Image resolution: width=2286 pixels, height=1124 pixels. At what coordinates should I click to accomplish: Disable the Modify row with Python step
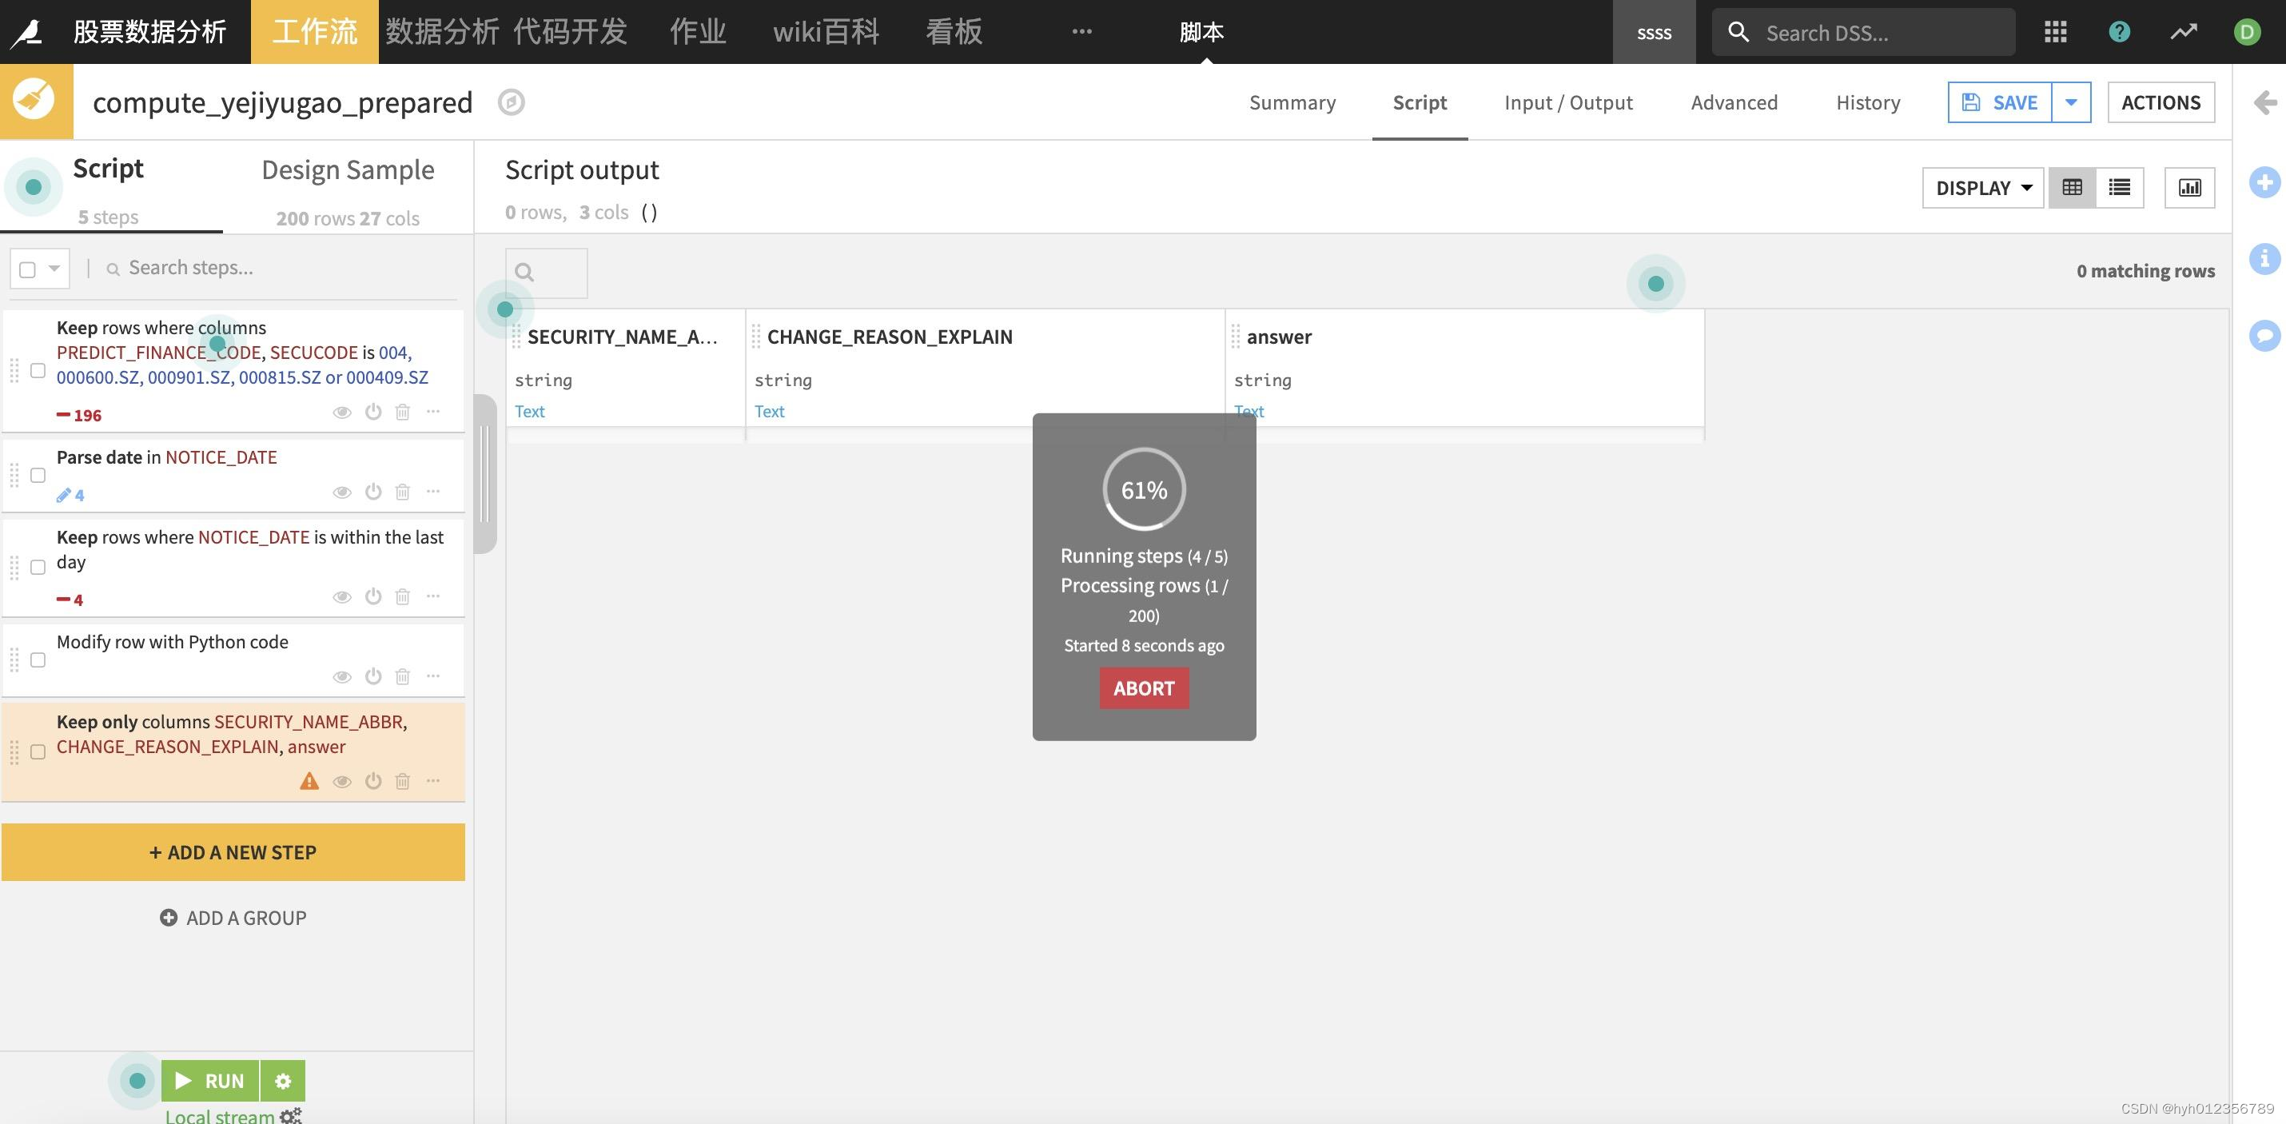click(372, 676)
